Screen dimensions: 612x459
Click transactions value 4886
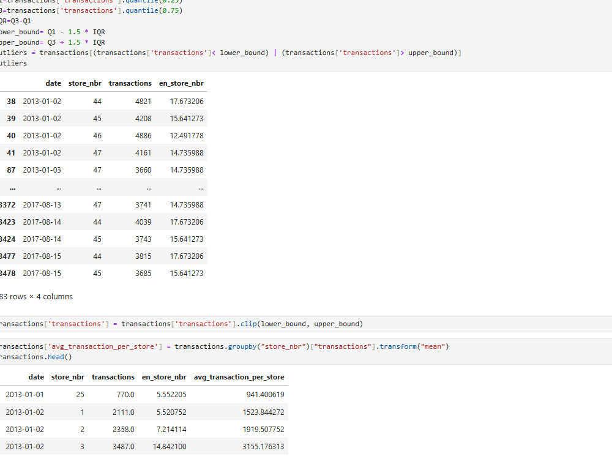(143, 136)
